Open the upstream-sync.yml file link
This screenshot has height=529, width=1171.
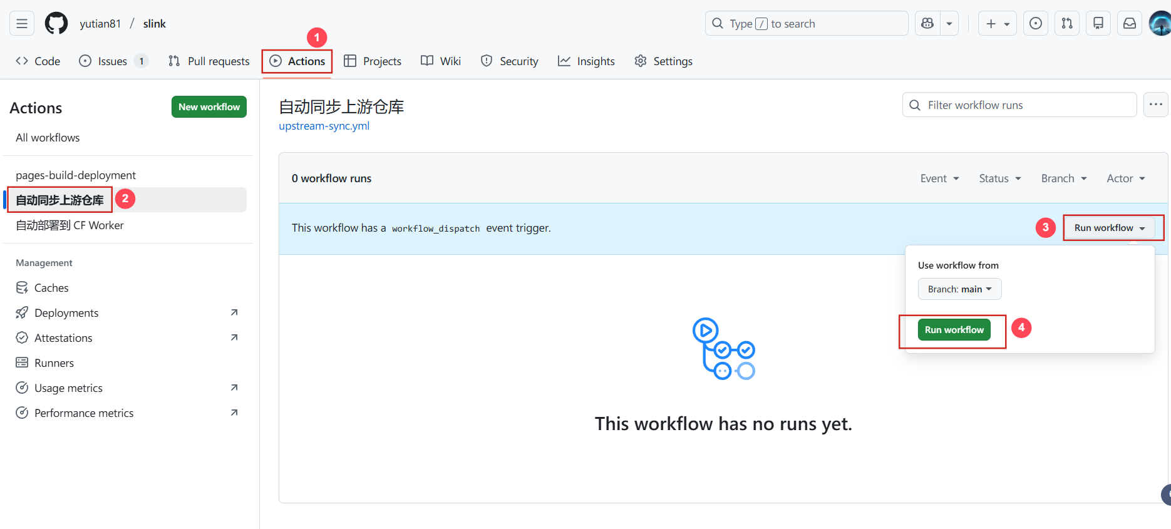324,126
